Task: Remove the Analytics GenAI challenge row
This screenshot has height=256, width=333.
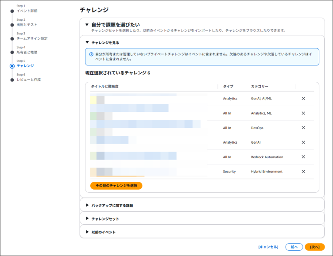Action: (303, 142)
